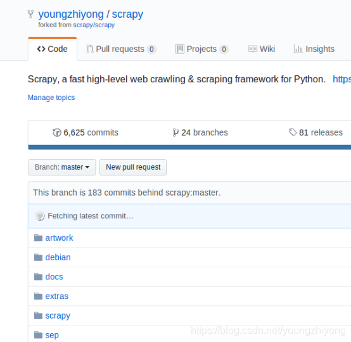Open the Insights tab

tap(314, 49)
